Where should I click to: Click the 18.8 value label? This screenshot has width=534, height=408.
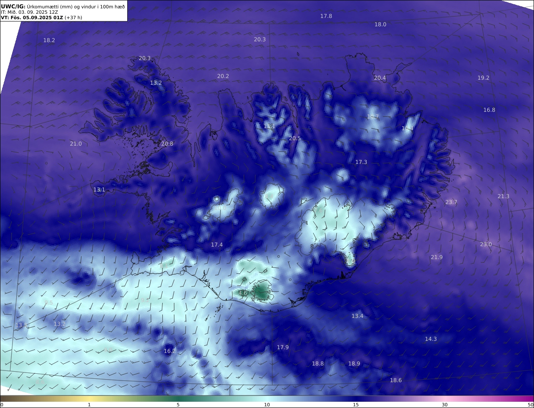318,363
